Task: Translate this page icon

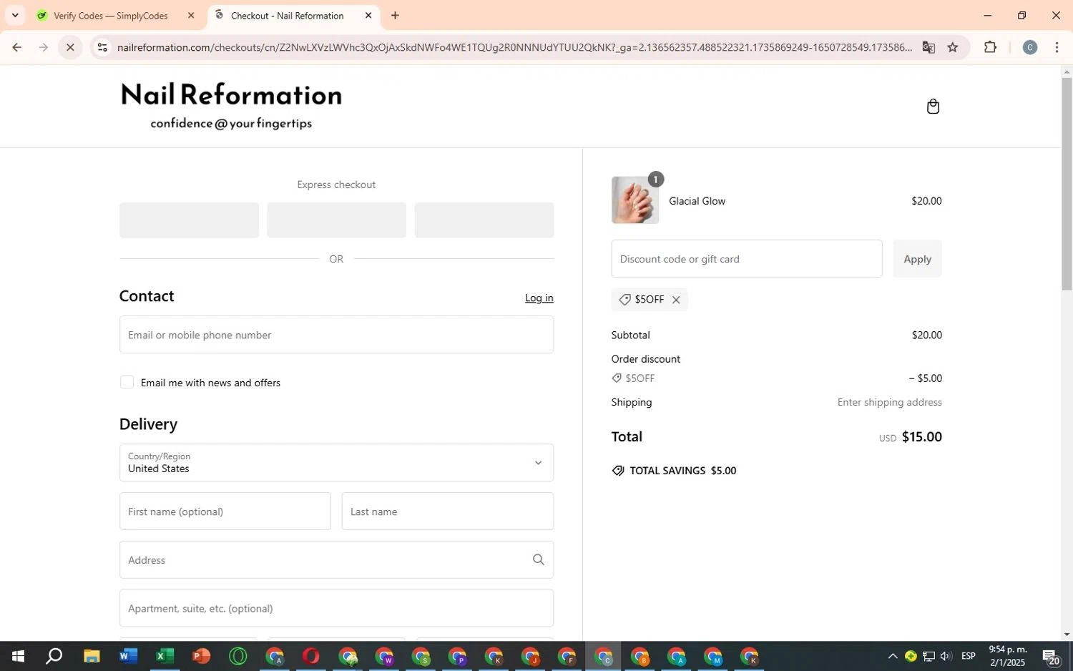Action: [929, 47]
